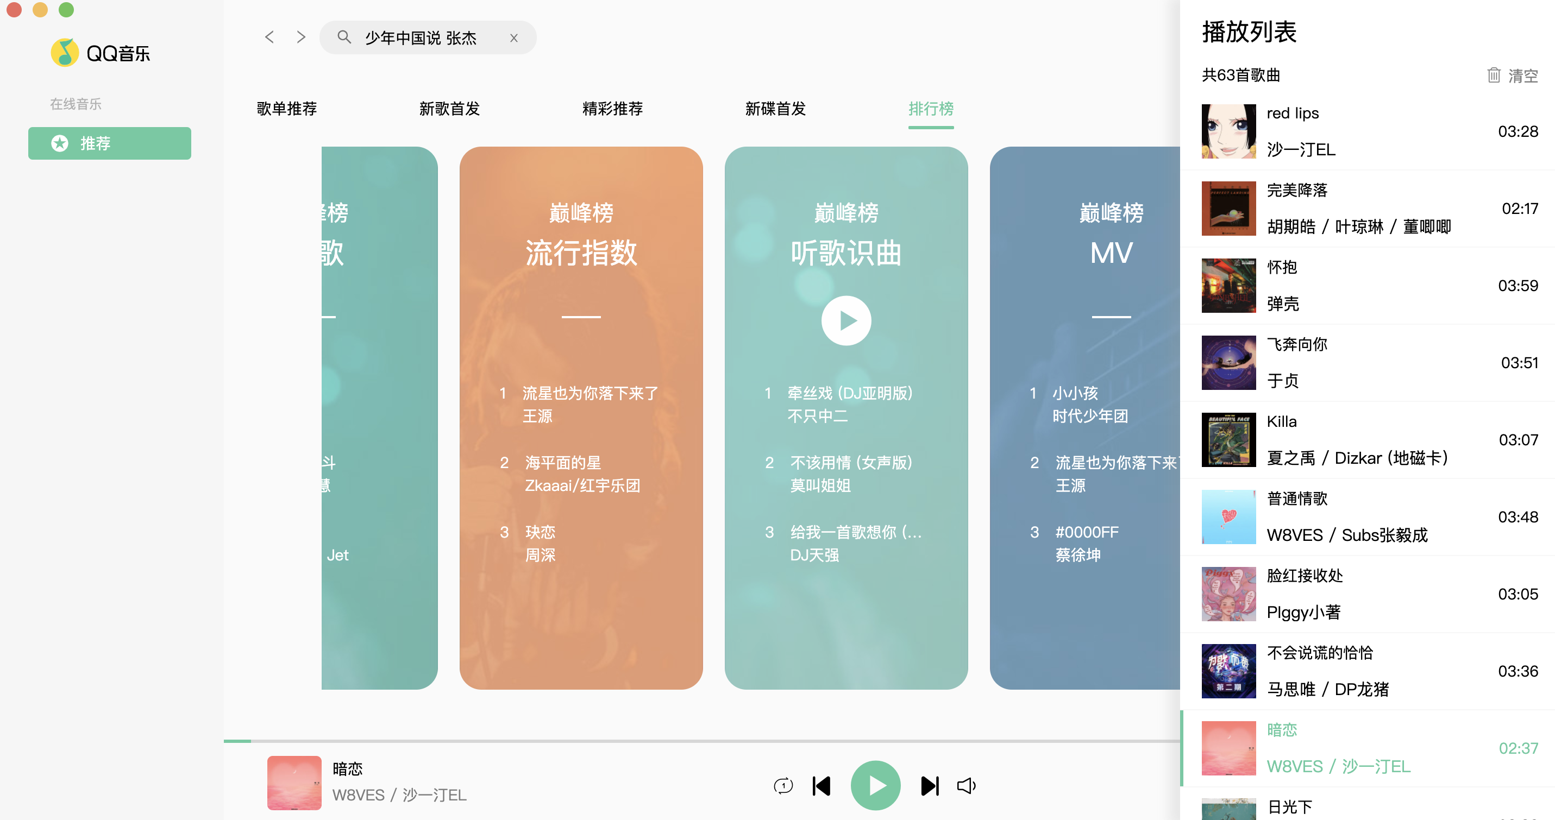Select 推荐 in the sidebar

pyautogui.click(x=109, y=143)
